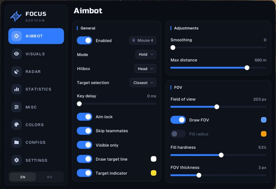Click the Focus logo icon
This screenshot has height=189, width=276.
click(16, 17)
